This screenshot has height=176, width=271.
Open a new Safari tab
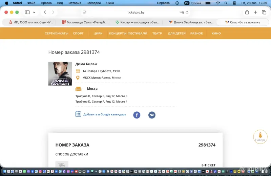tap(255, 12)
